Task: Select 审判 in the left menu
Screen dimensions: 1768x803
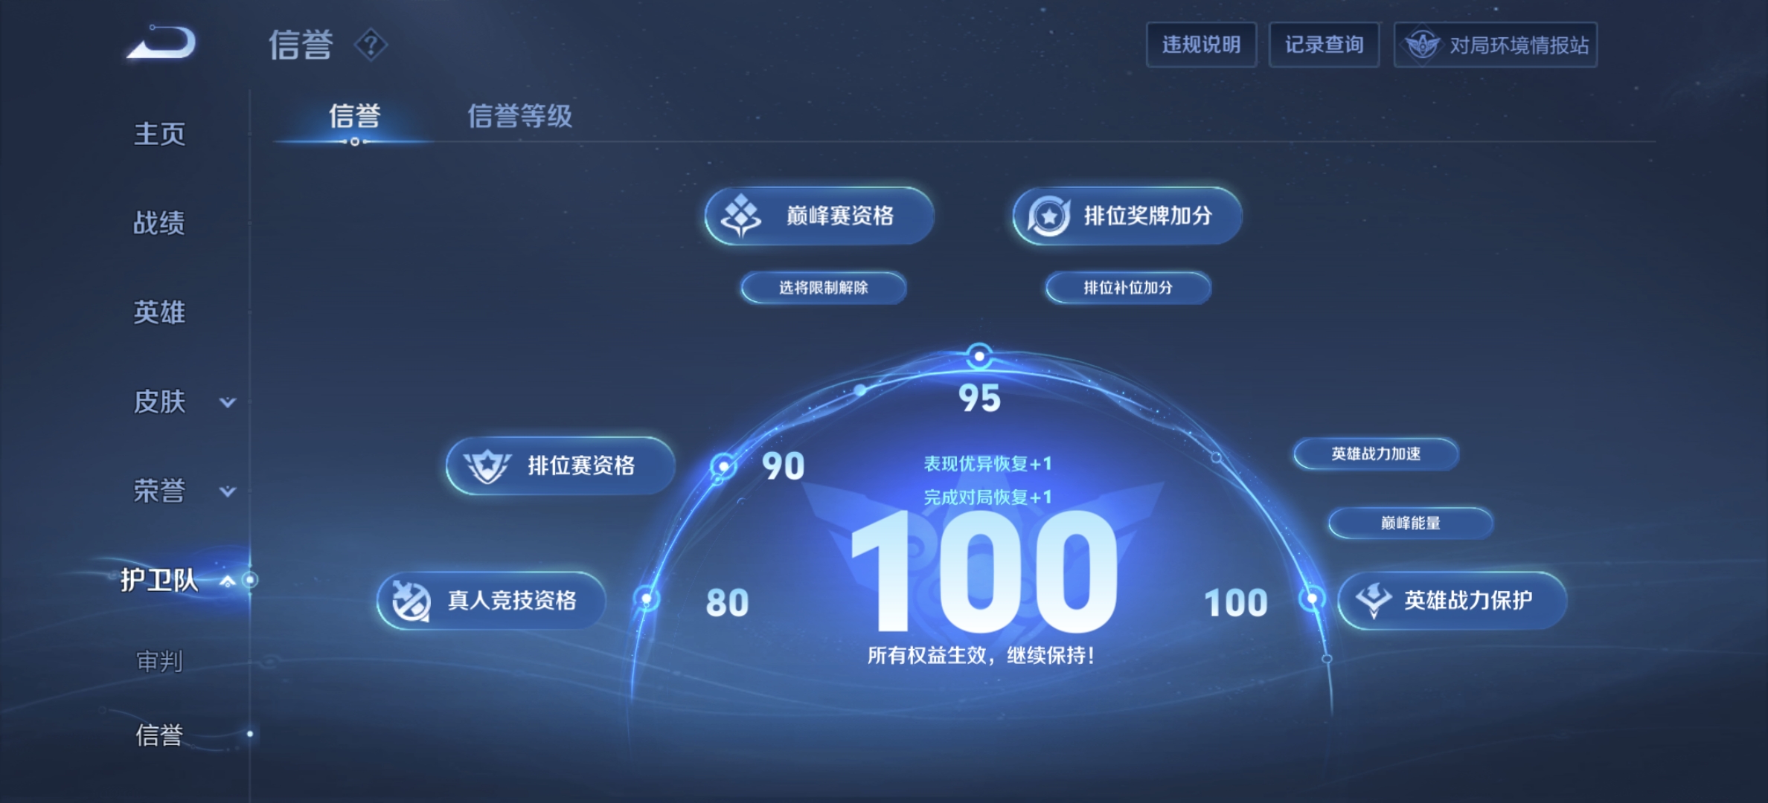Action: (158, 663)
